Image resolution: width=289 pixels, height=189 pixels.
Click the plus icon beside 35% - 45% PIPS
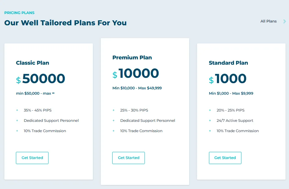point(17,110)
